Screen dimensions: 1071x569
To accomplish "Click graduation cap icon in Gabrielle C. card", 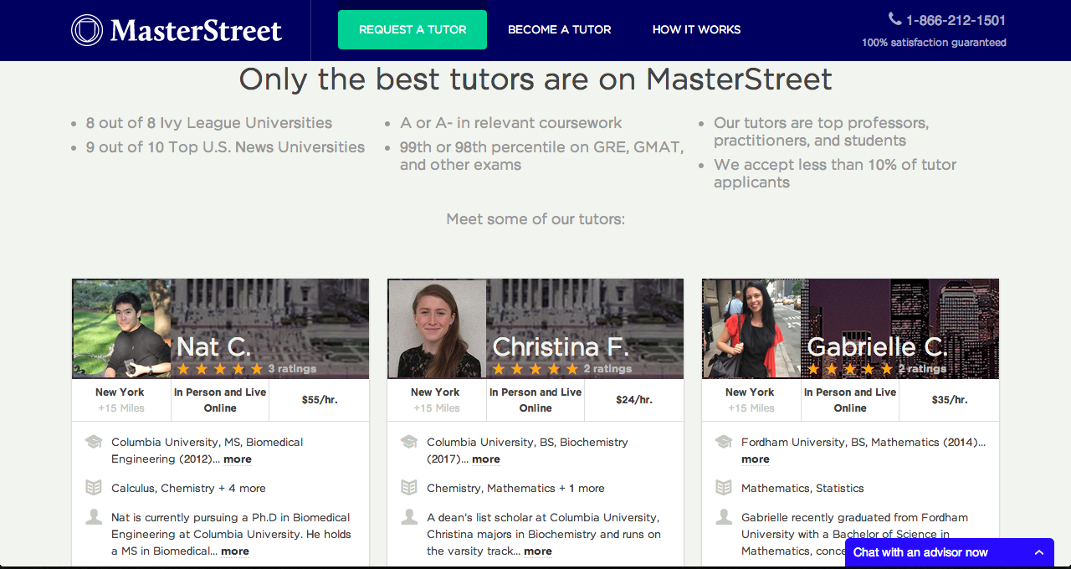I will 724,442.
